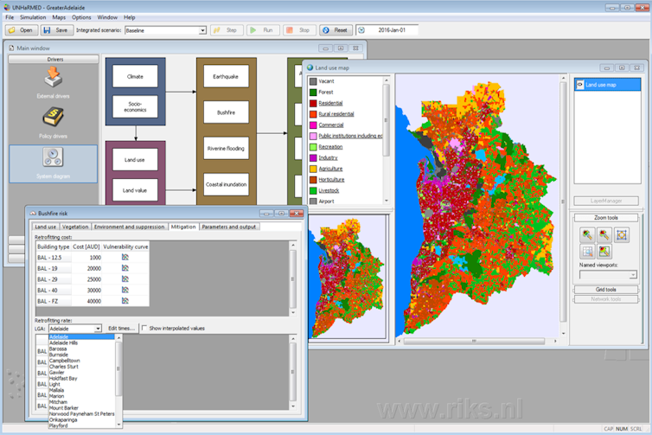Switch to Parameters and output tab

[x=228, y=227]
